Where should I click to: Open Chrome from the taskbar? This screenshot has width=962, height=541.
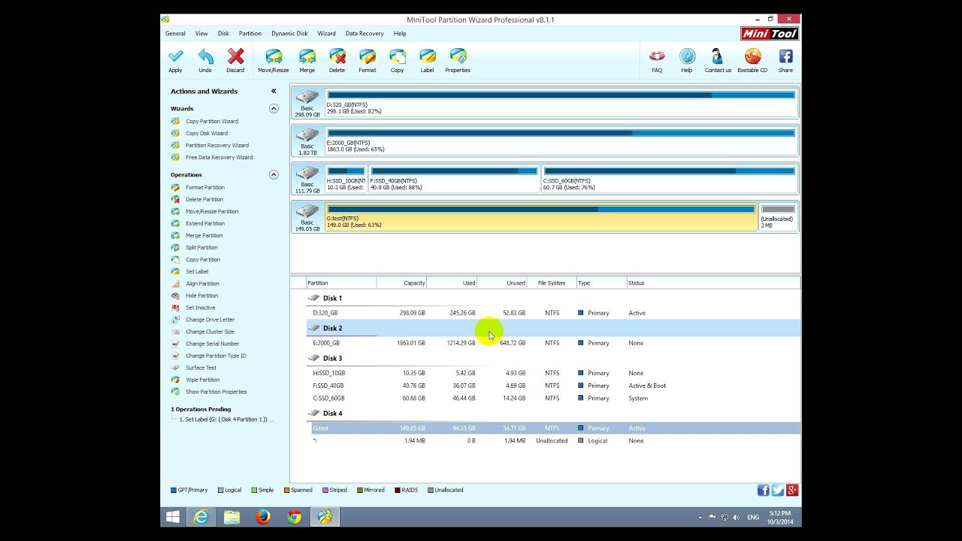tap(294, 517)
